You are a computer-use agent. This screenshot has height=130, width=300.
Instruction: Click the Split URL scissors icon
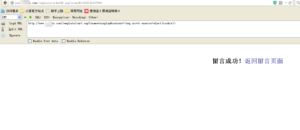[x=3, y=29]
